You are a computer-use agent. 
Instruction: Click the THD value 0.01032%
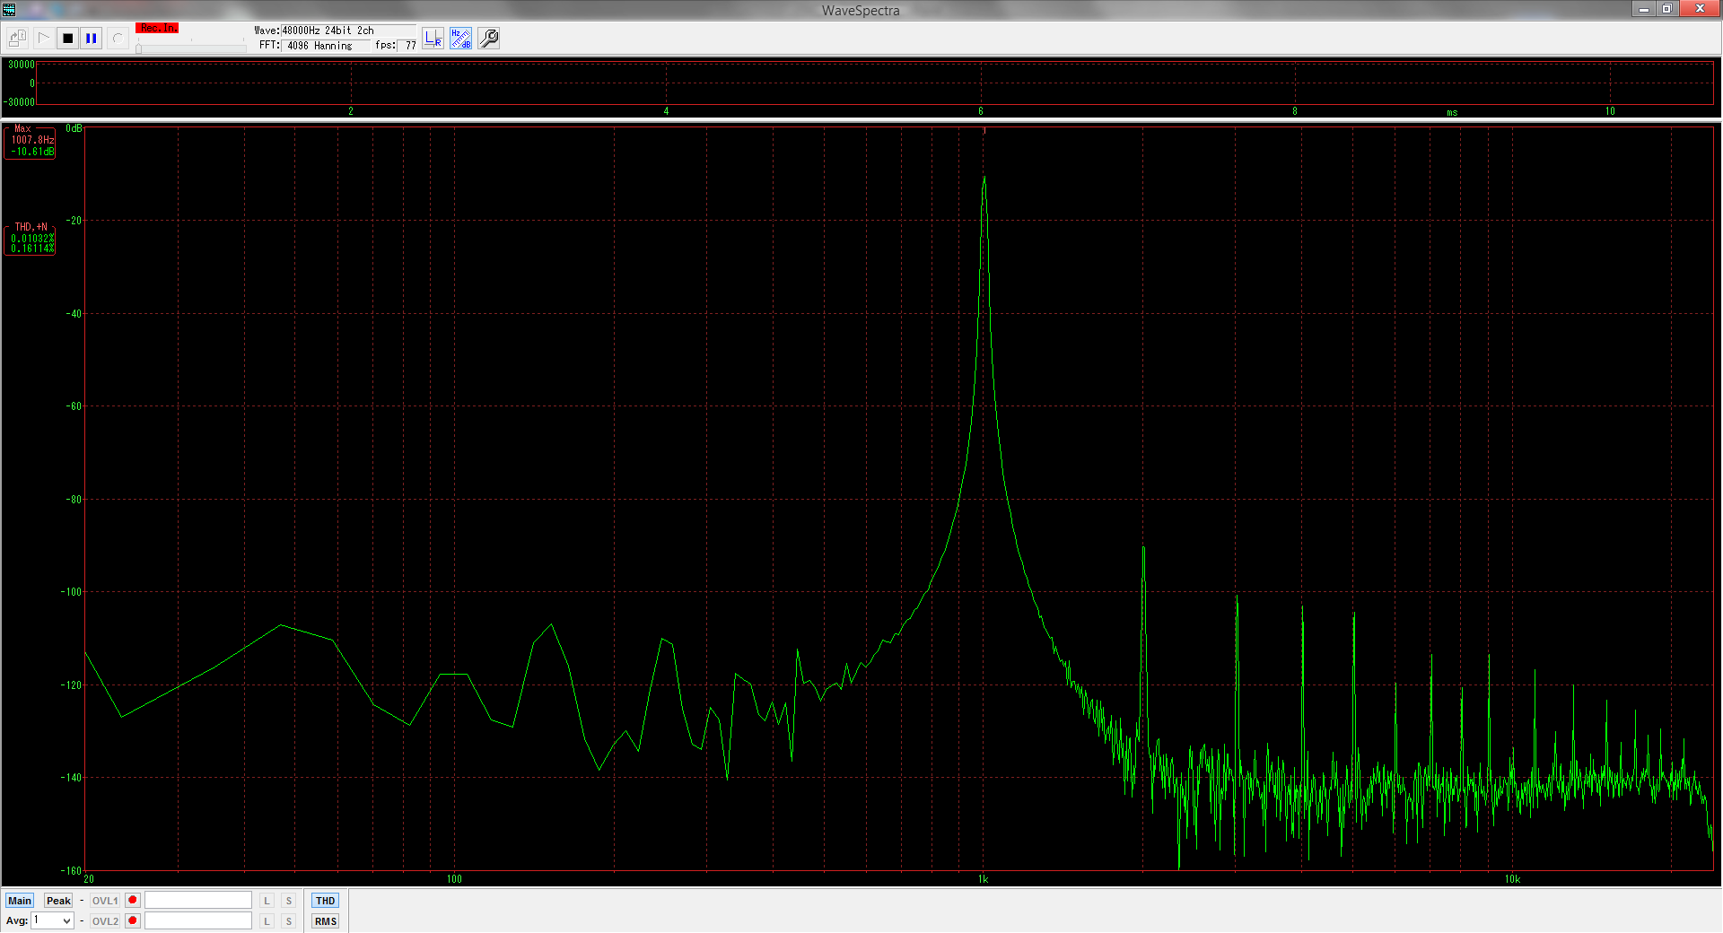(x=32, y=239)
